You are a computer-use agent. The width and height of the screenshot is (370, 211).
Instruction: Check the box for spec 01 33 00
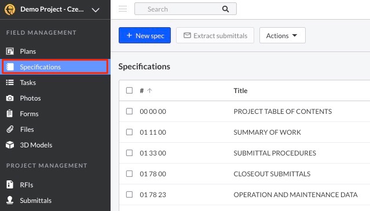click(129, 153)
